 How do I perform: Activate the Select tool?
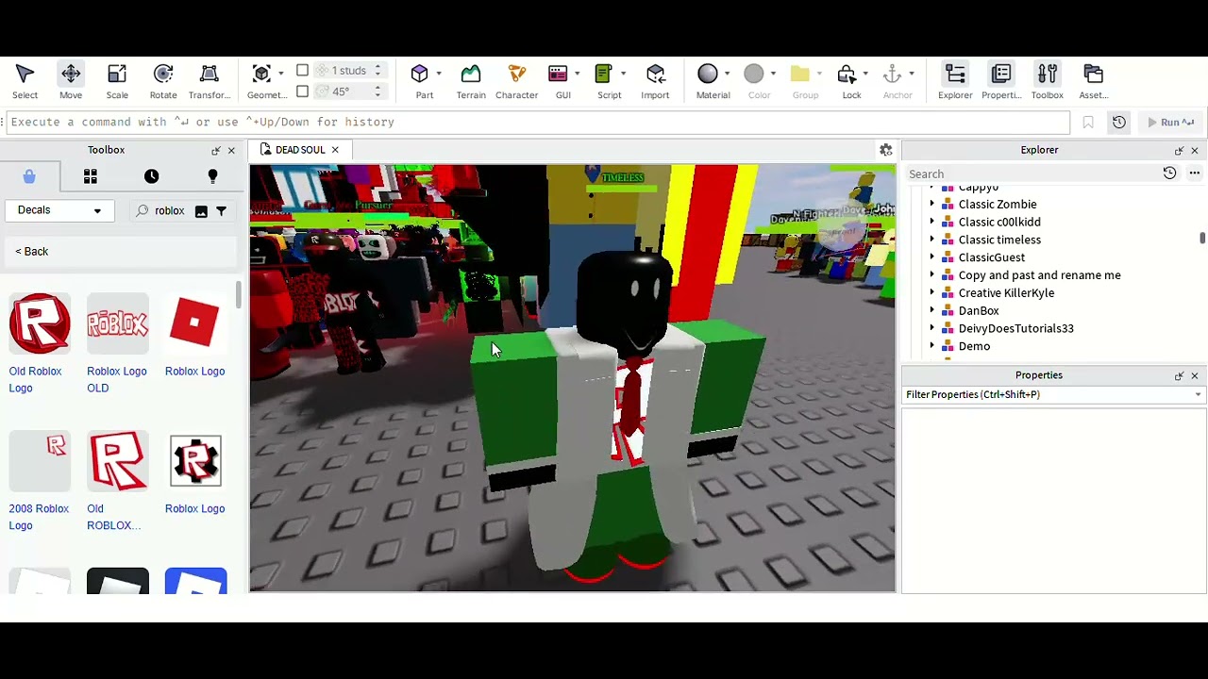[x=25, y=80]
